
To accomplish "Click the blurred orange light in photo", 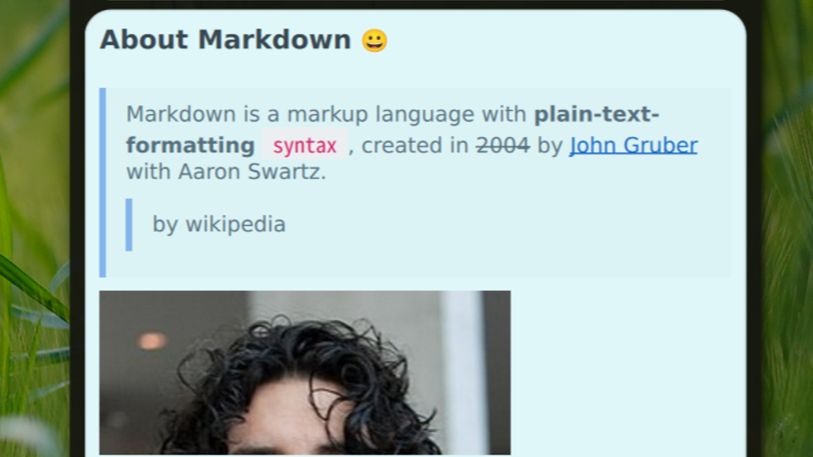I will (x=152, y=341).
